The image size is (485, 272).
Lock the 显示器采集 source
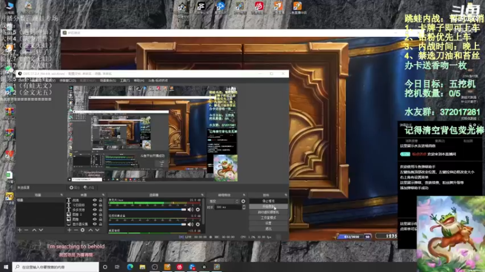click(x=100, y=224)
